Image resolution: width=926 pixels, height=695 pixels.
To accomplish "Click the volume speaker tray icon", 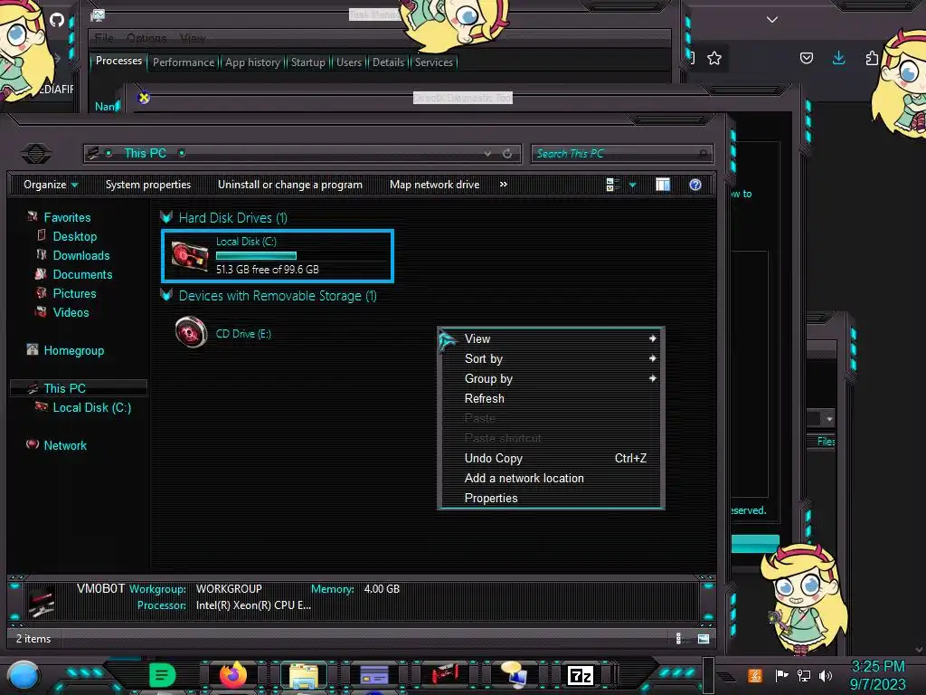I will coord(826,675).
